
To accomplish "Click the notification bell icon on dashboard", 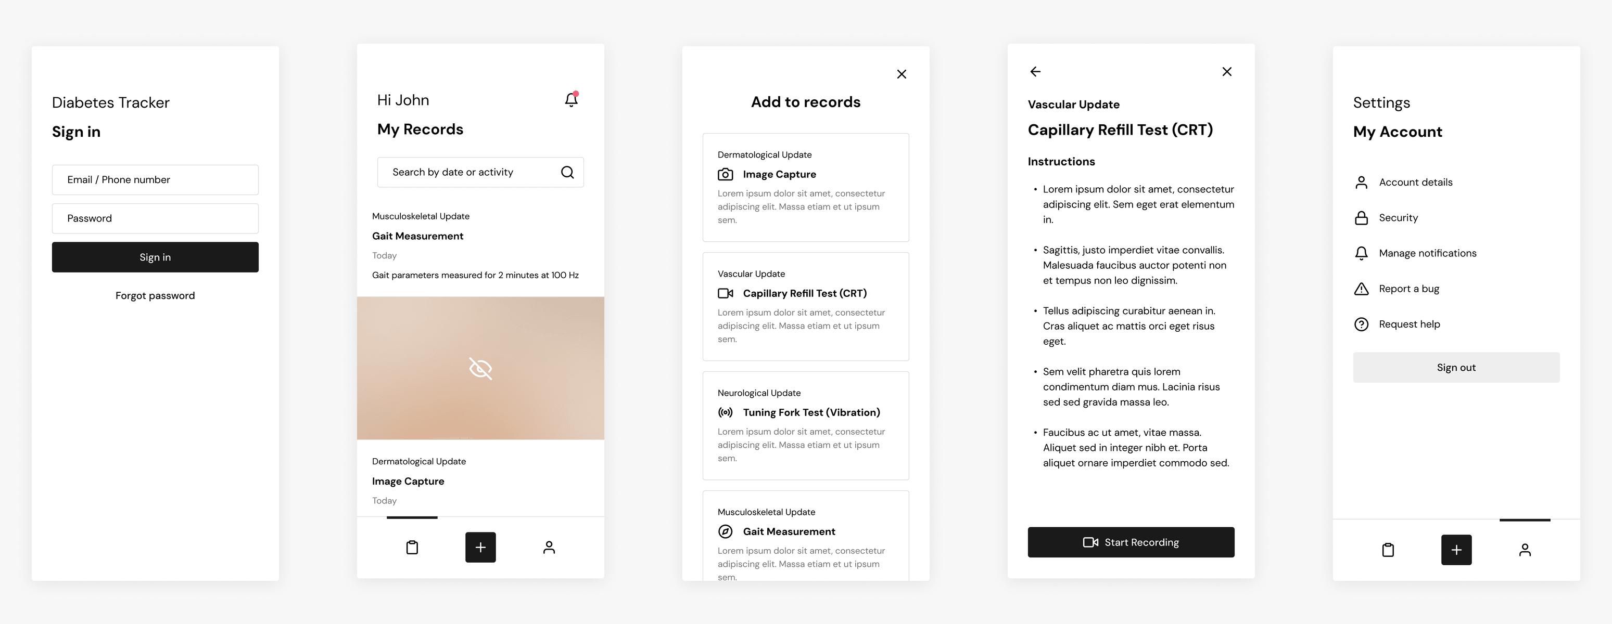I will (572, 99).
